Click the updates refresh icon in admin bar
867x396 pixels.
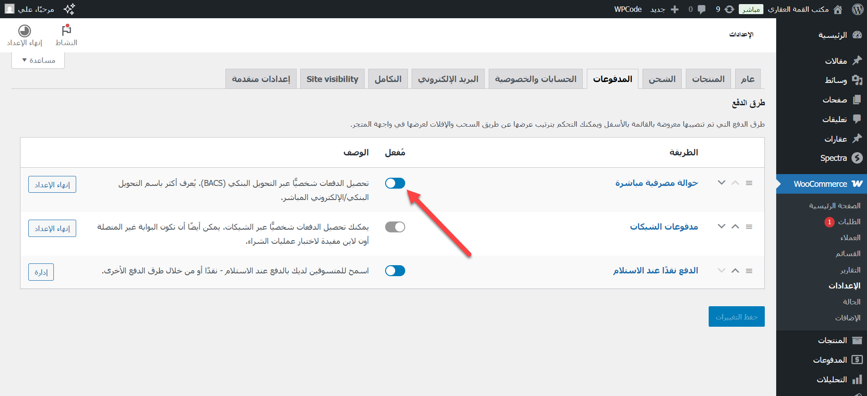coord(729,9)
